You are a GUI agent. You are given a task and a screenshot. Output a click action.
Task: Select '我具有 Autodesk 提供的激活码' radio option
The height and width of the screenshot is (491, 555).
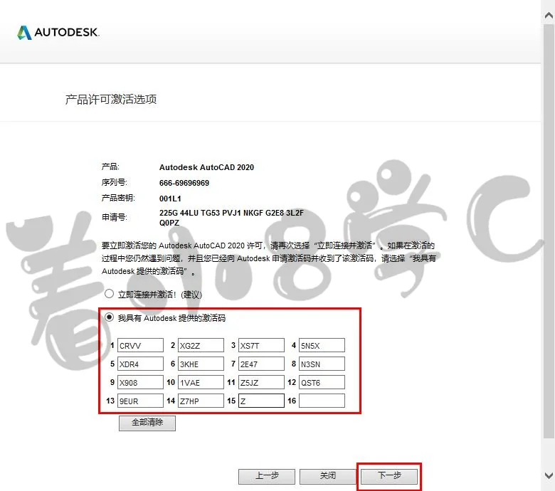(x=109, y=317)
